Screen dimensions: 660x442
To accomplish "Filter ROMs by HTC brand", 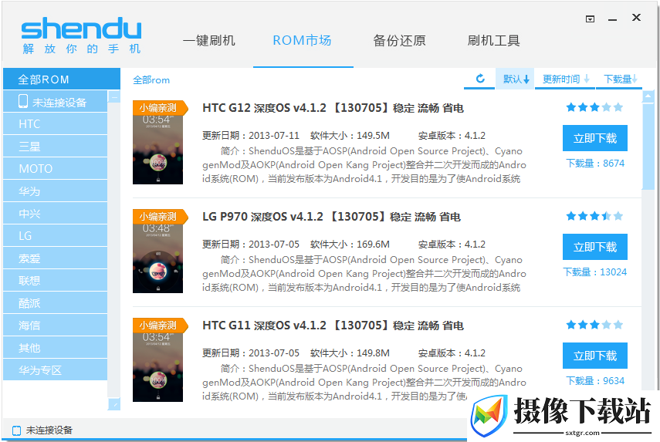I will pos(55,124).
